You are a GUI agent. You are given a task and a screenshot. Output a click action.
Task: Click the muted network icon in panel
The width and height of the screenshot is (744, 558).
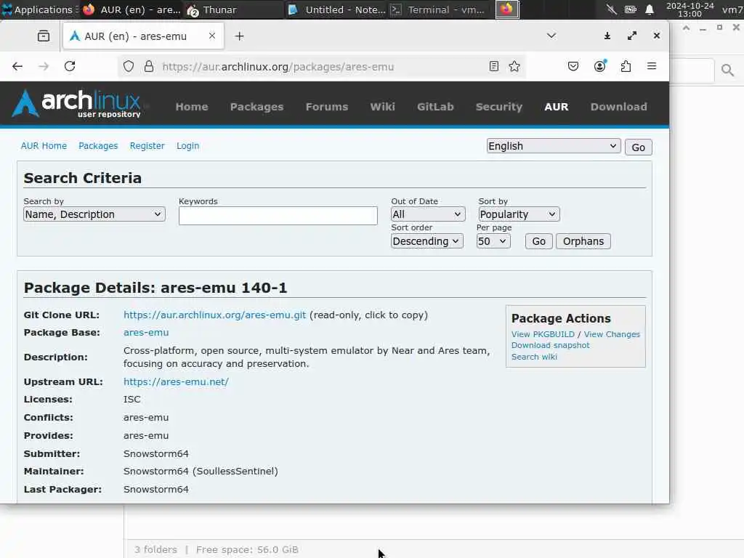(x=612, y=9)
